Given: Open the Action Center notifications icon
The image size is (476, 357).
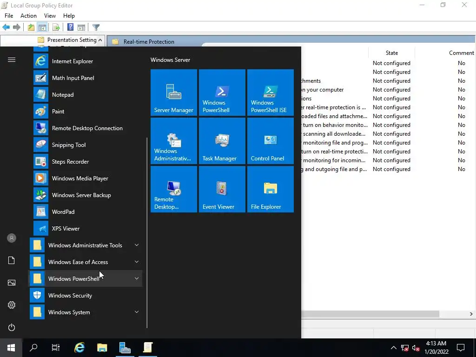Looking at the screenshot, I should click(x=461, y=348).
